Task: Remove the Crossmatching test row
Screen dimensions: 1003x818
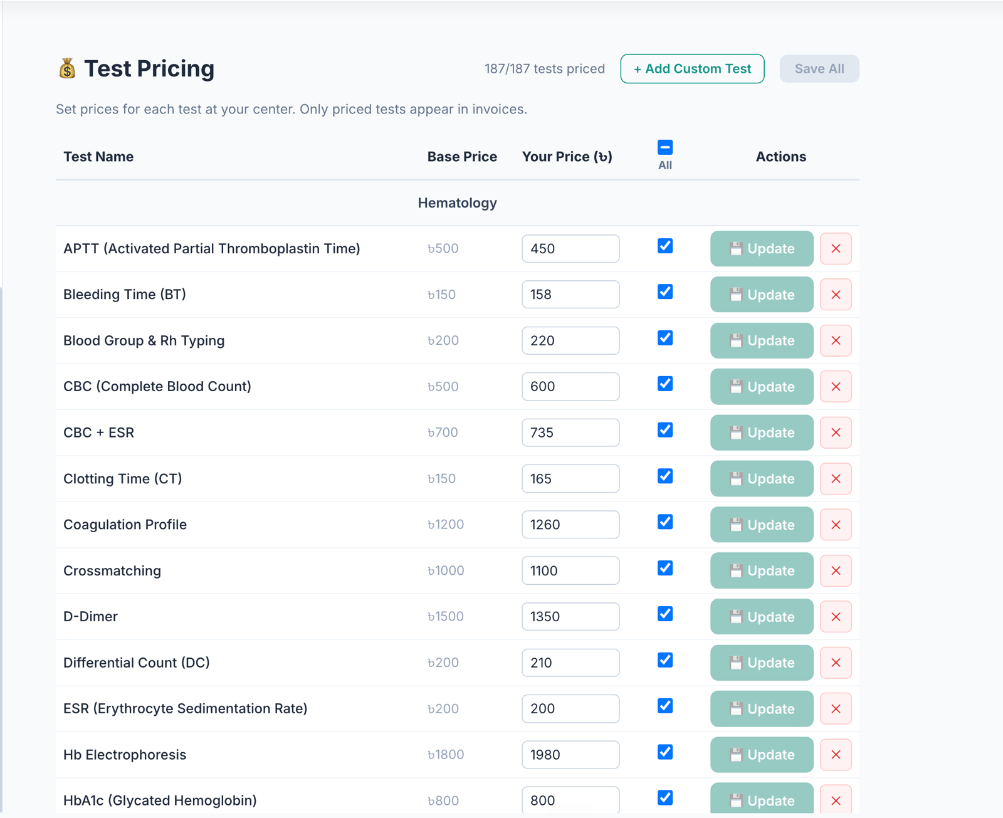Action: (x=836, y=570)
